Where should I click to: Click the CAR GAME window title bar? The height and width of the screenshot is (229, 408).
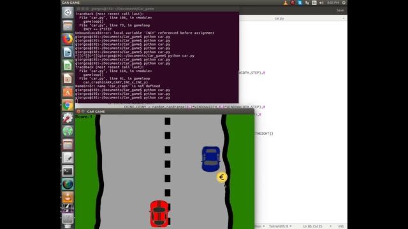165,111
